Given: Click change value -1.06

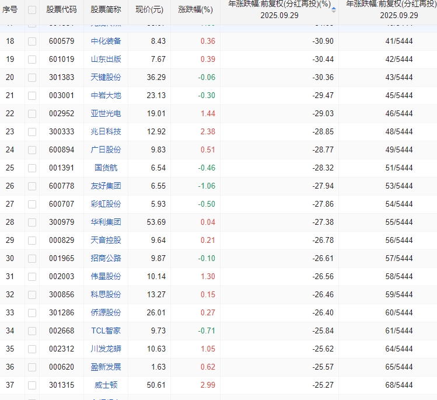Looking at the screenshot, I should 207,186.
